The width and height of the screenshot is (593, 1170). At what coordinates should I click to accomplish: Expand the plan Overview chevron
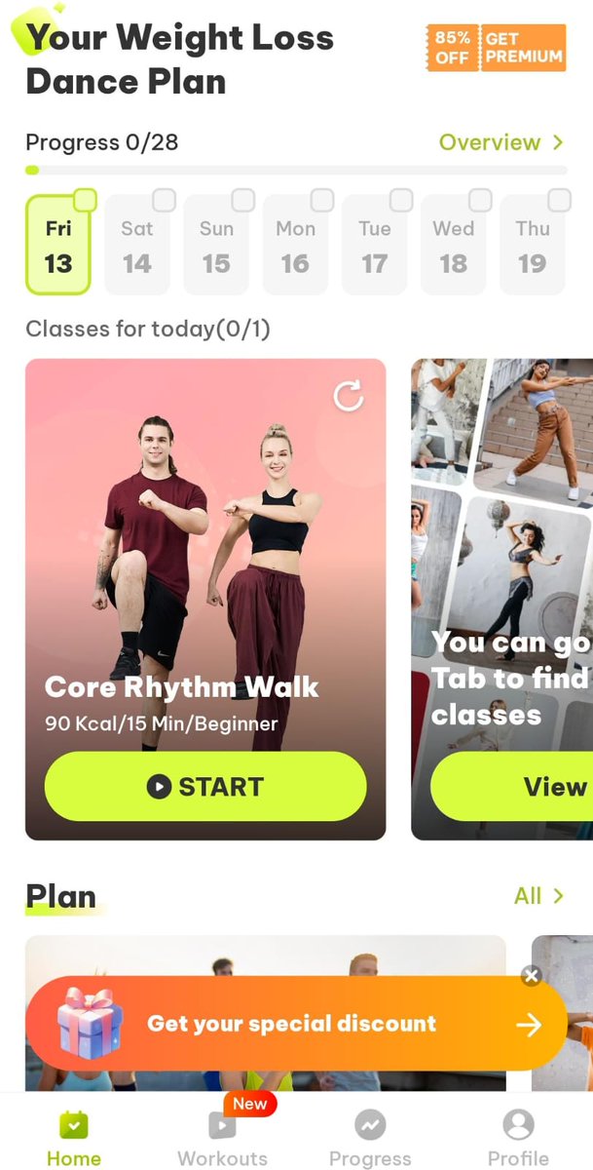pos(558,142)
